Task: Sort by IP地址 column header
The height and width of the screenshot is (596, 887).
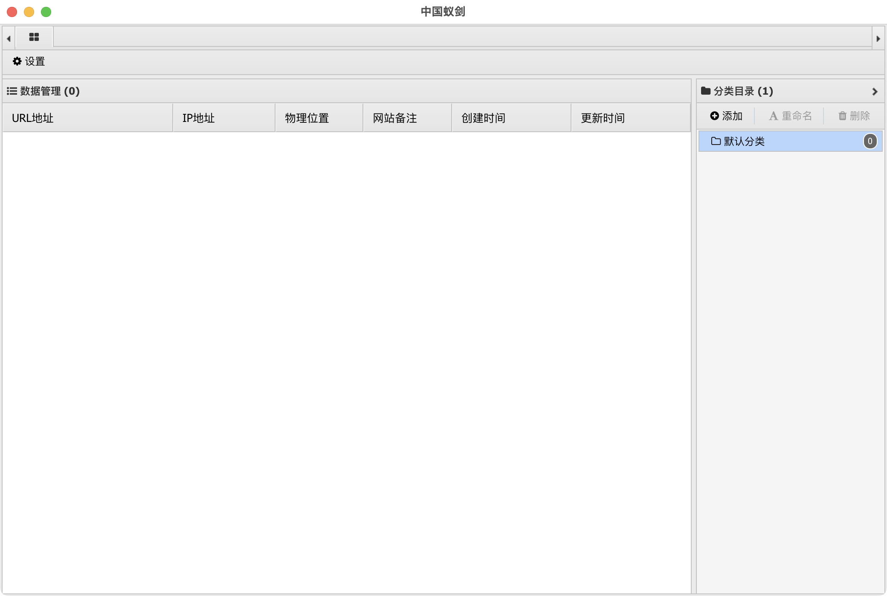Action: click(224, 118)
